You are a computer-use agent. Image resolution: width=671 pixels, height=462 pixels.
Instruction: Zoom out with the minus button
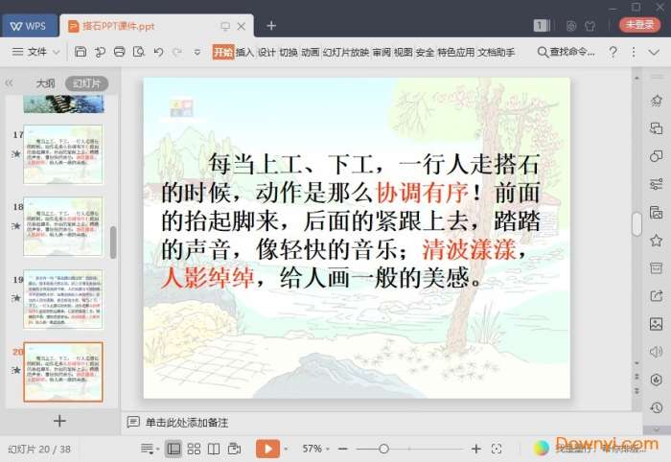click(343, 449)
